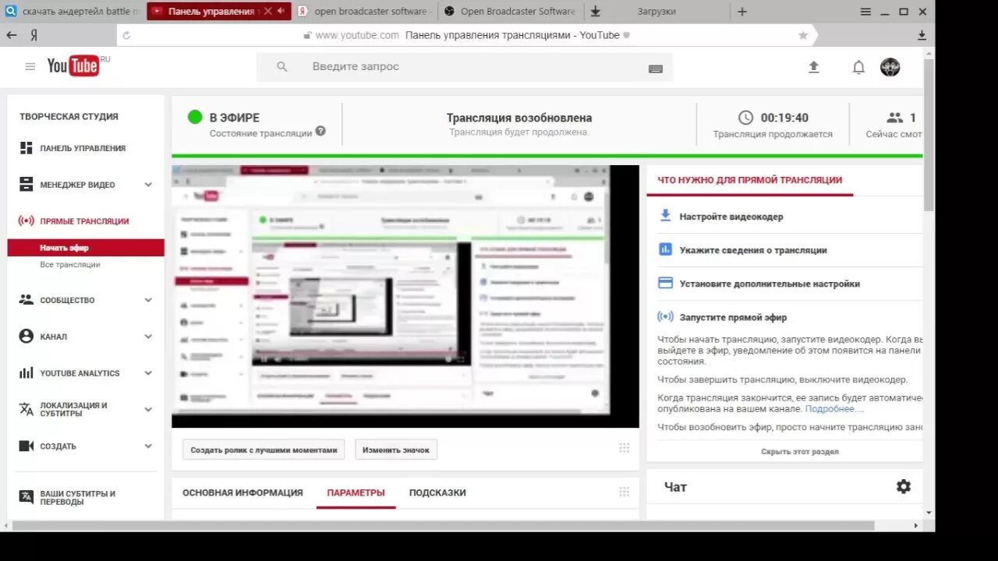Viewport: 998px width, 561px height.
Task: Click the search magnifier icon
Action: 282,67
